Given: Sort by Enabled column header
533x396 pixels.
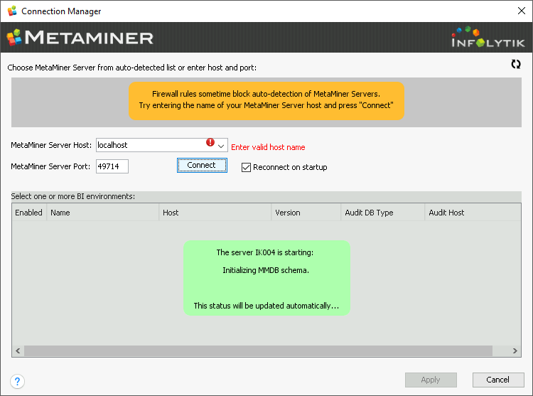Looking at the screenshot, I should pos(29,213).
